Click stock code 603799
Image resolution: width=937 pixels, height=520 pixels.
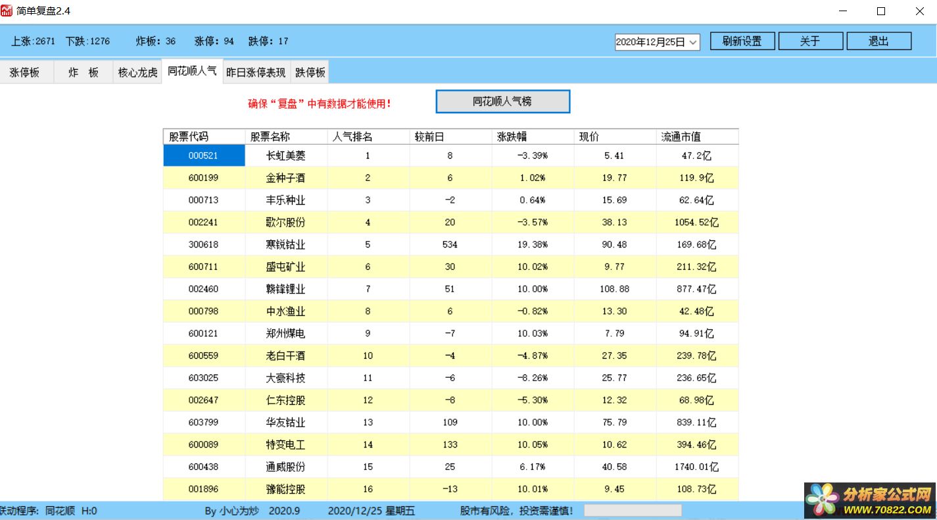pyautogui.click(x=204, y=423)
